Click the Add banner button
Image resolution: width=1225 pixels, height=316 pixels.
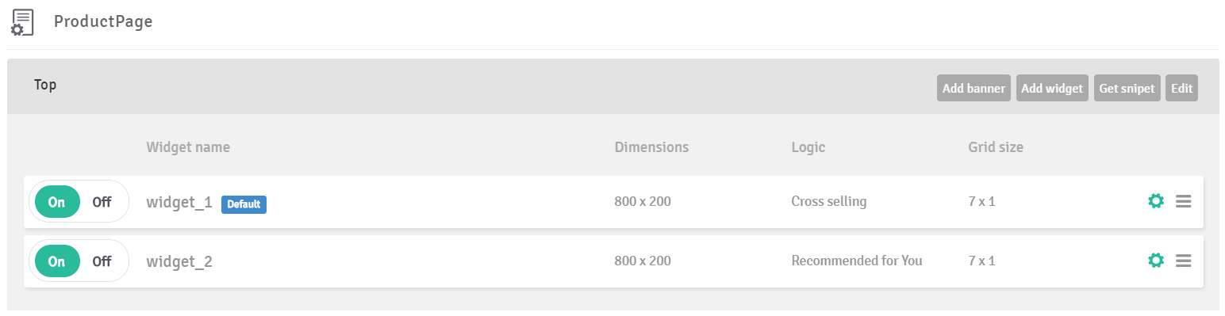coord(973,88)
